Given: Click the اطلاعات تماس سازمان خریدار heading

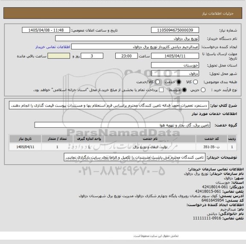Looking at the screenshot, I should (216, 169).
